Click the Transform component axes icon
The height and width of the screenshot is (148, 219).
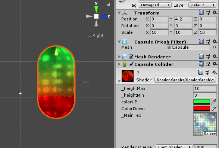click(125, 13)
